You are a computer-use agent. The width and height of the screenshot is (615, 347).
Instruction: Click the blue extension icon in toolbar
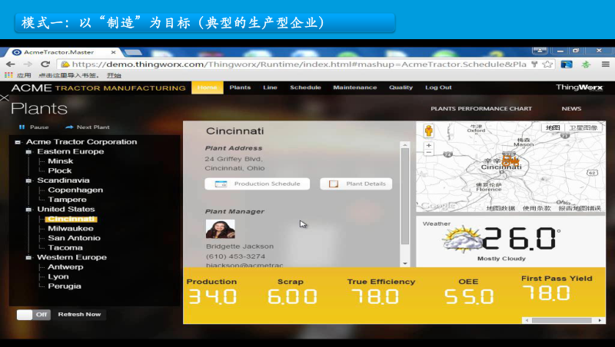point(567,64)
